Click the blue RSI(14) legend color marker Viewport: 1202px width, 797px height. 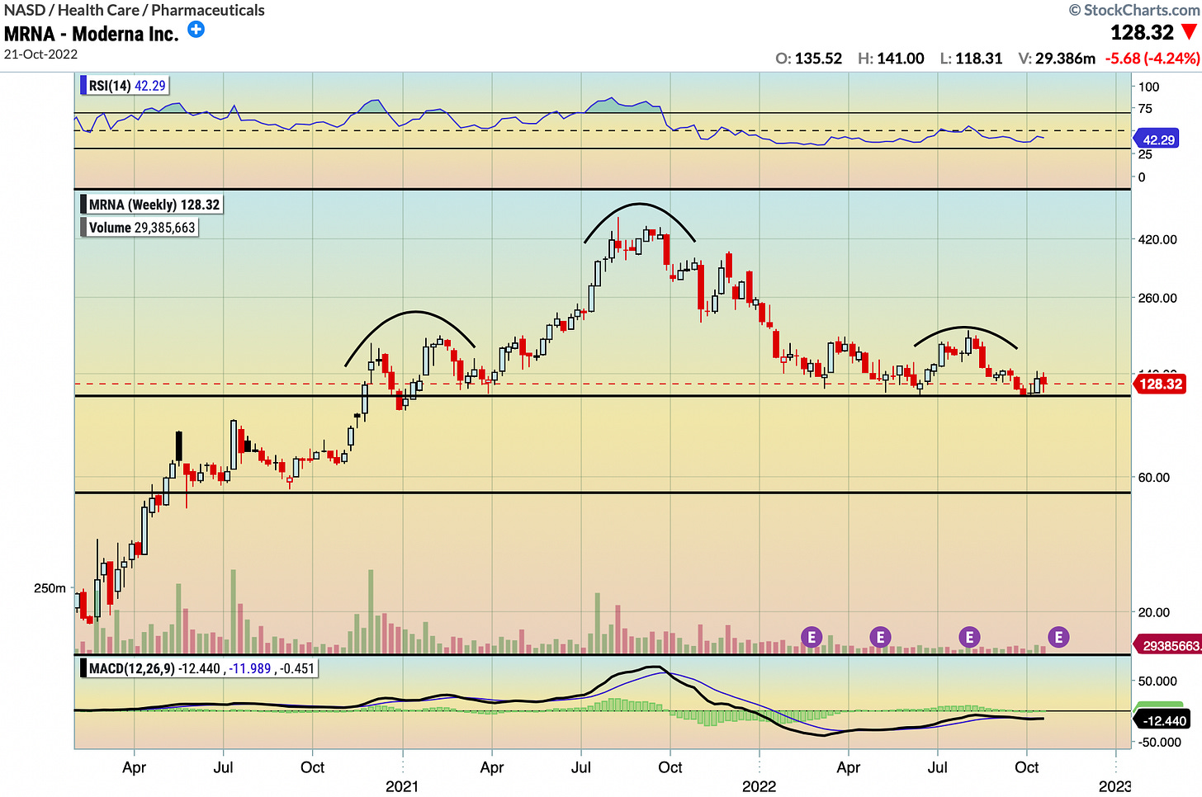tap(83, 86)
